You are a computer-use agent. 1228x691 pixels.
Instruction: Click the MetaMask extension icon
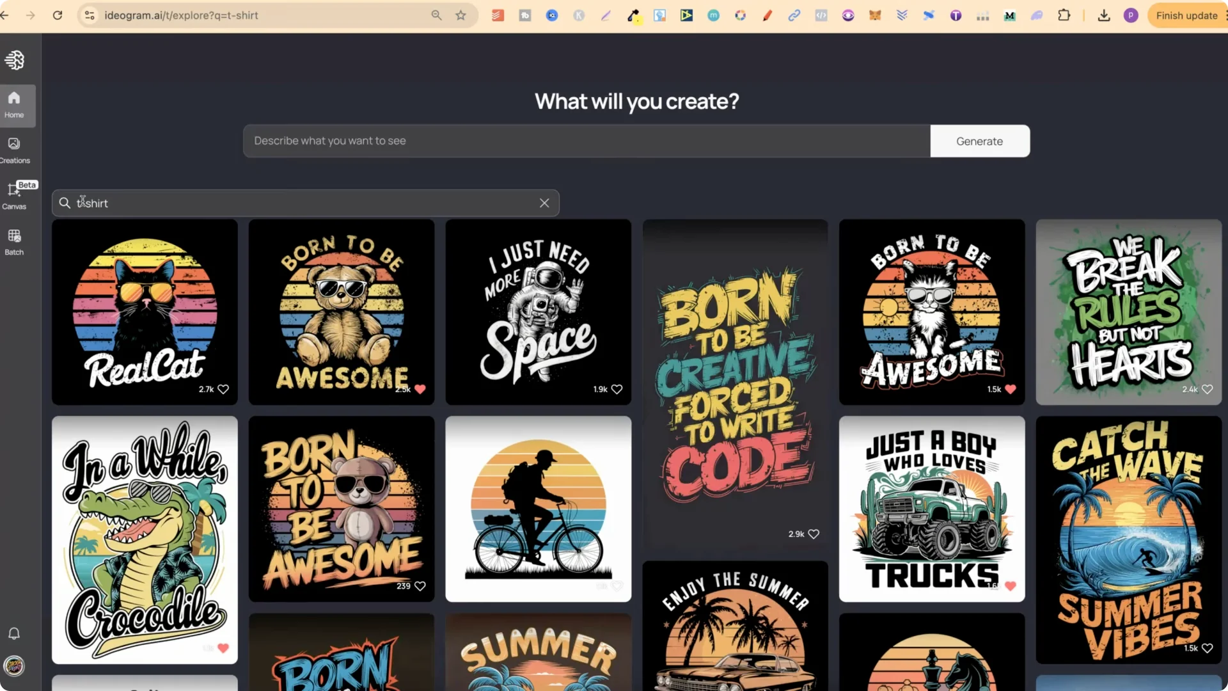[x=876, y=15]
